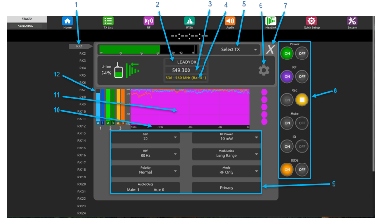This screenshot has width=379, height=222.
Task: Turn Power ON
Action: (x=287, y=53)
